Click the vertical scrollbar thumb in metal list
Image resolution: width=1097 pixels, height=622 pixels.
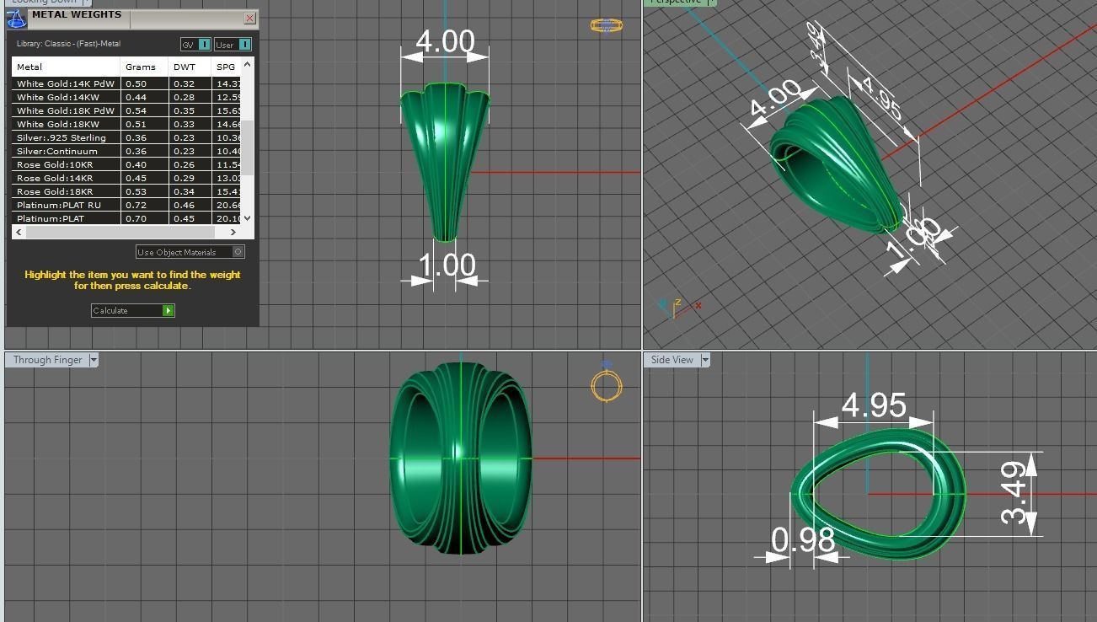click(247, 147)
